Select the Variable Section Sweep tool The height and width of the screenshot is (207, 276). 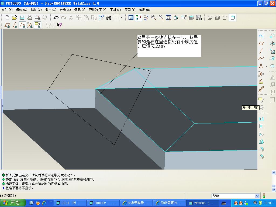pyautogui.click(x=272, y=51)
